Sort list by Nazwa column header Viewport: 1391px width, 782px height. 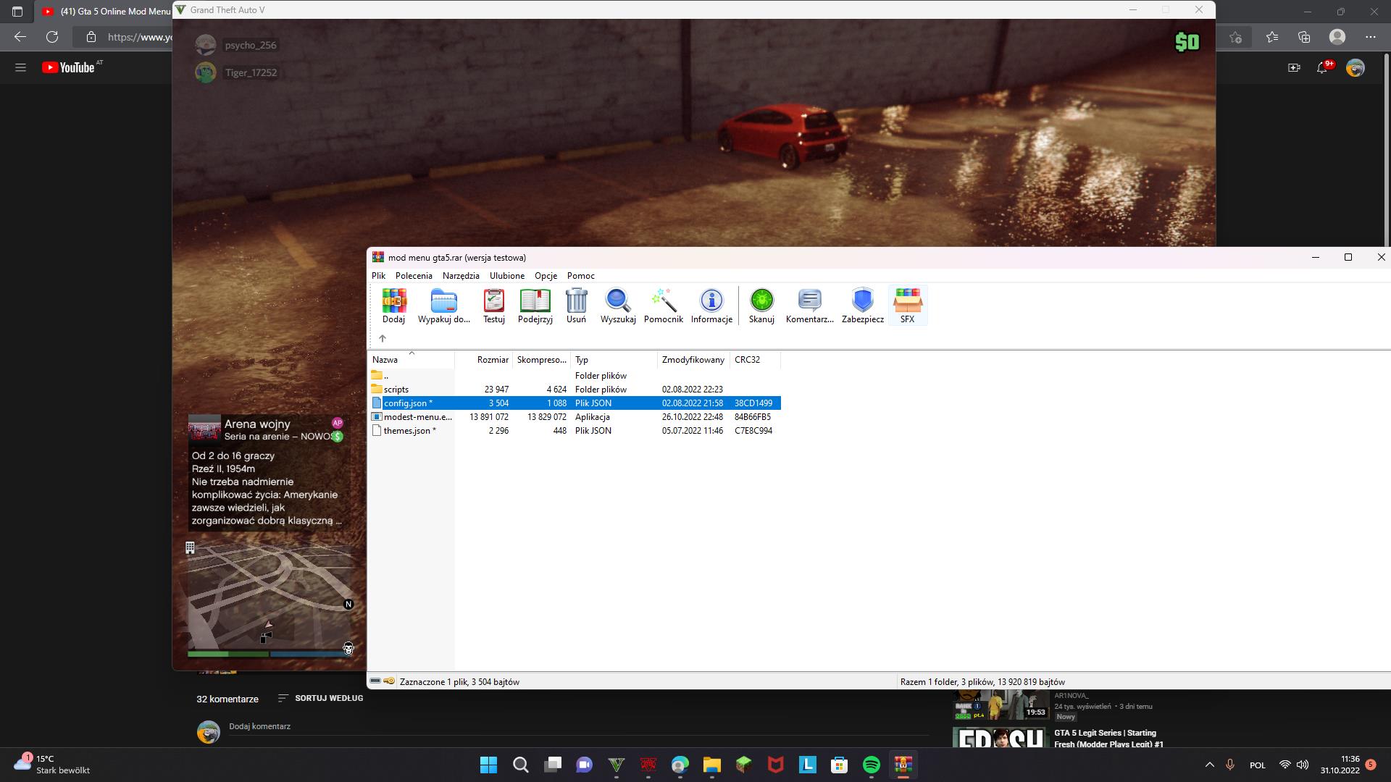point(385,360)
